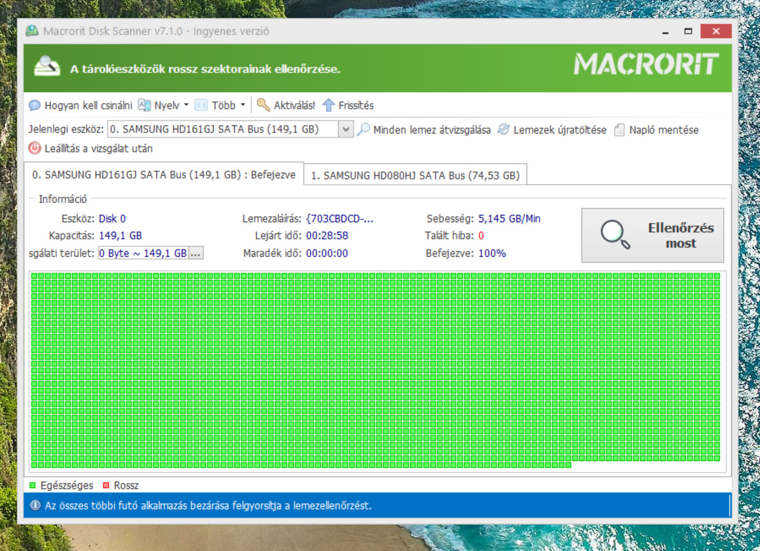
Task: Click the red found errors value 0
Action: point(481,235)
